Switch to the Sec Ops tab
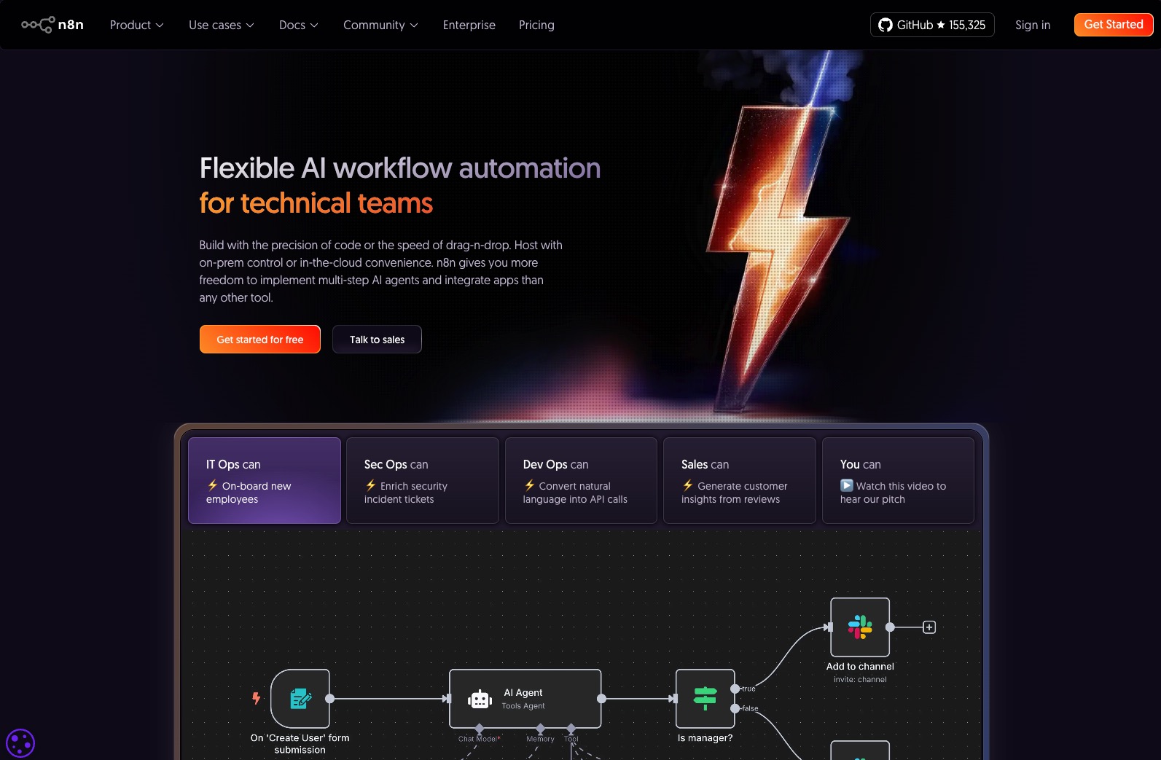 click(422, 480)
